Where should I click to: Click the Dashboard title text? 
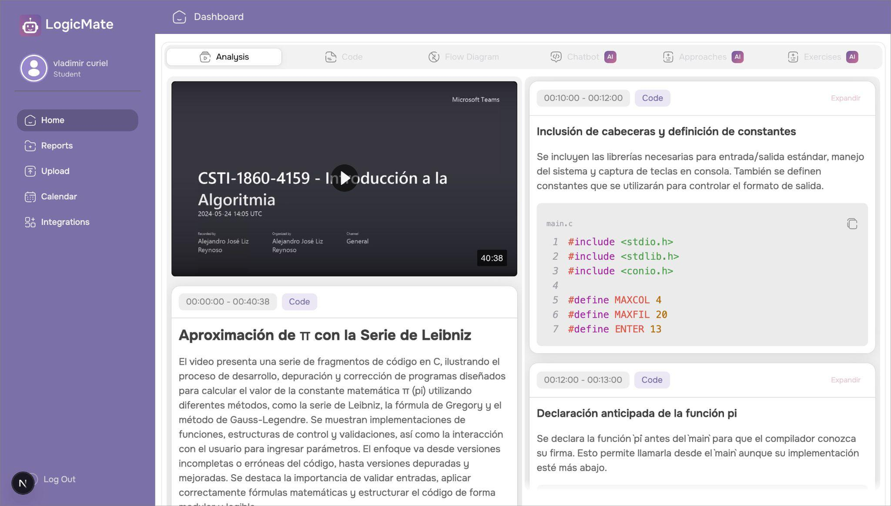219,17
